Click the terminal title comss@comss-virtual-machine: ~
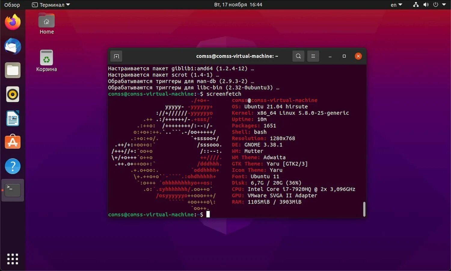Image resolution: width=451 pixels, height=271 pixels. point(237,56)
